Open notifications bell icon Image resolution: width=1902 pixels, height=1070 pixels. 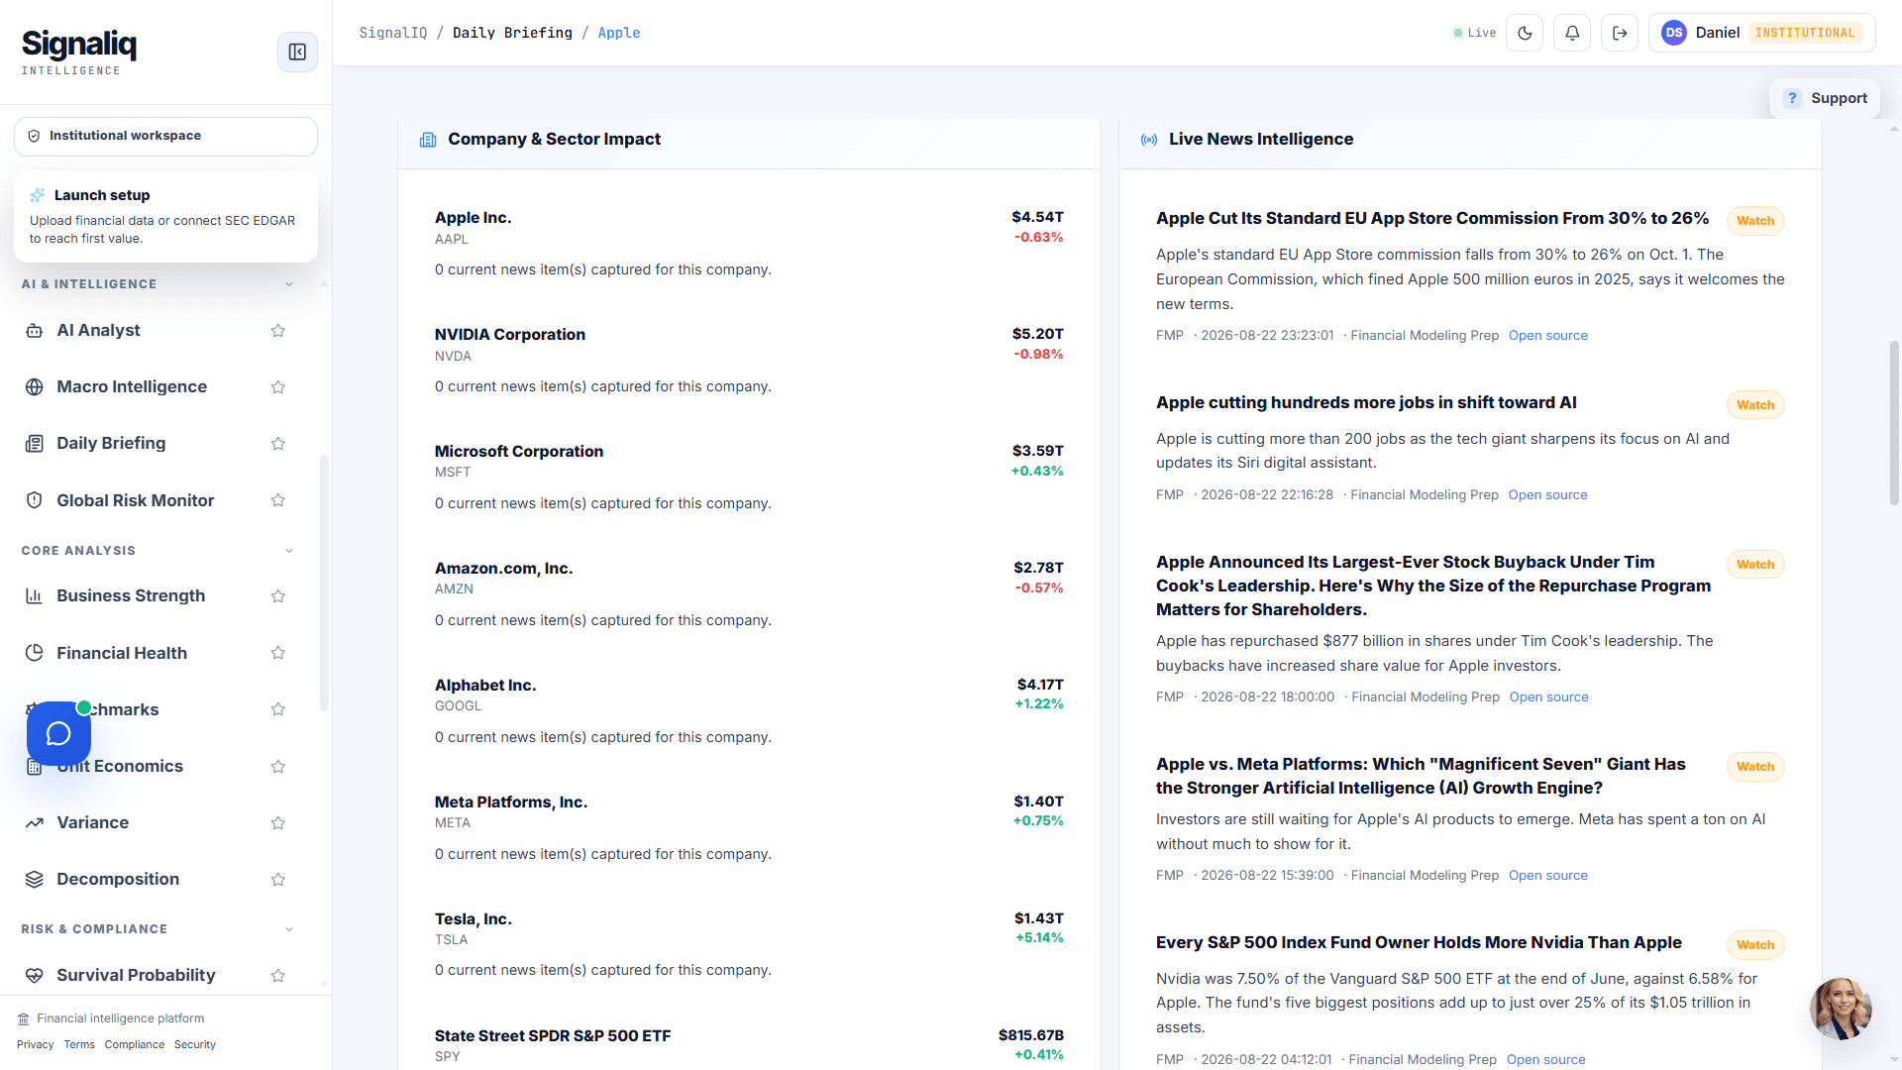pyautogui.click(x=1572, y=33)
